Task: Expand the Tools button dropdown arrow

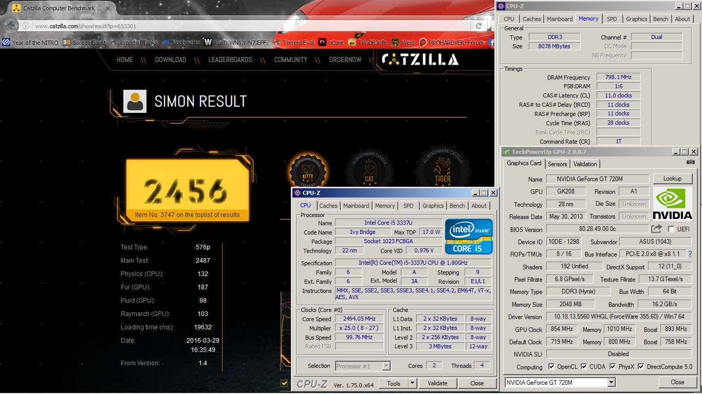Action: tap(412, 383)
